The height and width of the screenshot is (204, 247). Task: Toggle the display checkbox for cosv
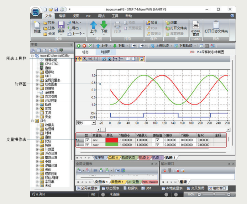[87, 145]
